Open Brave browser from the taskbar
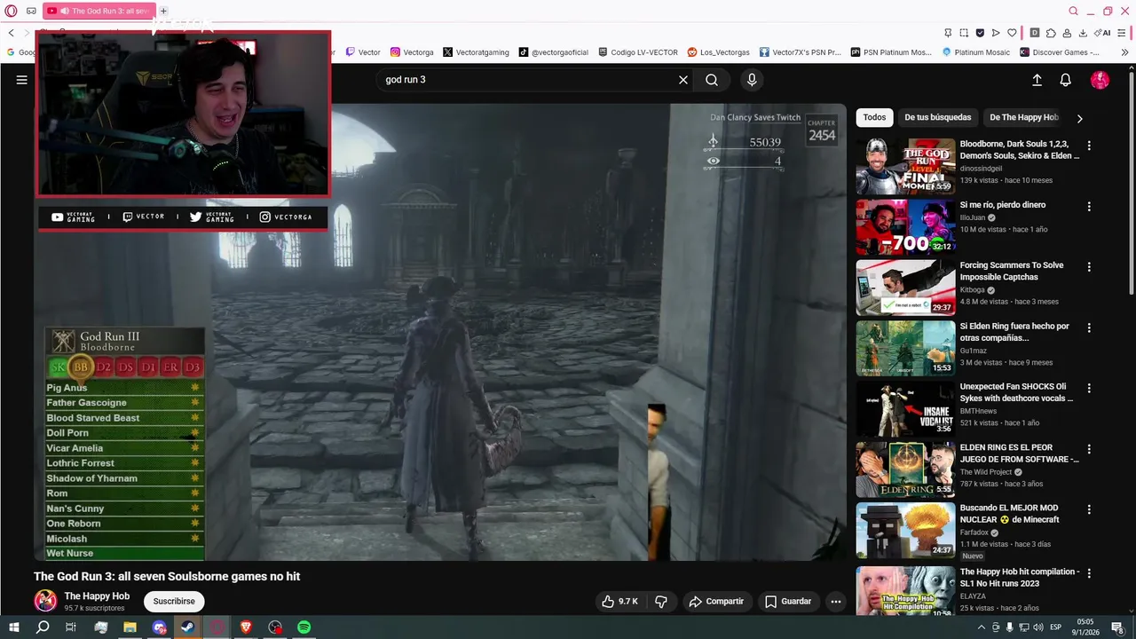 click(246, 627)
